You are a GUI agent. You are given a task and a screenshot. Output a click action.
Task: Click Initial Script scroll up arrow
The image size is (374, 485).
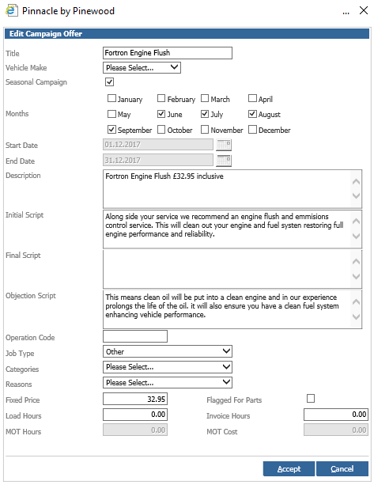point(356,222)
